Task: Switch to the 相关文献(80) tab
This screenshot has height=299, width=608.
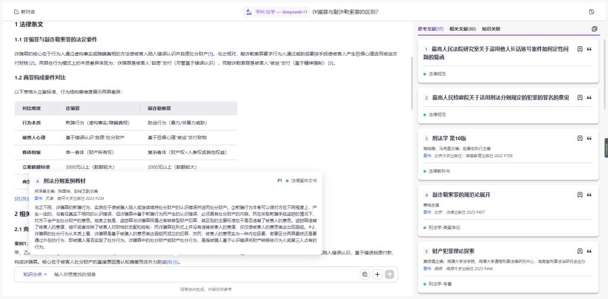Action: (463, 29)
